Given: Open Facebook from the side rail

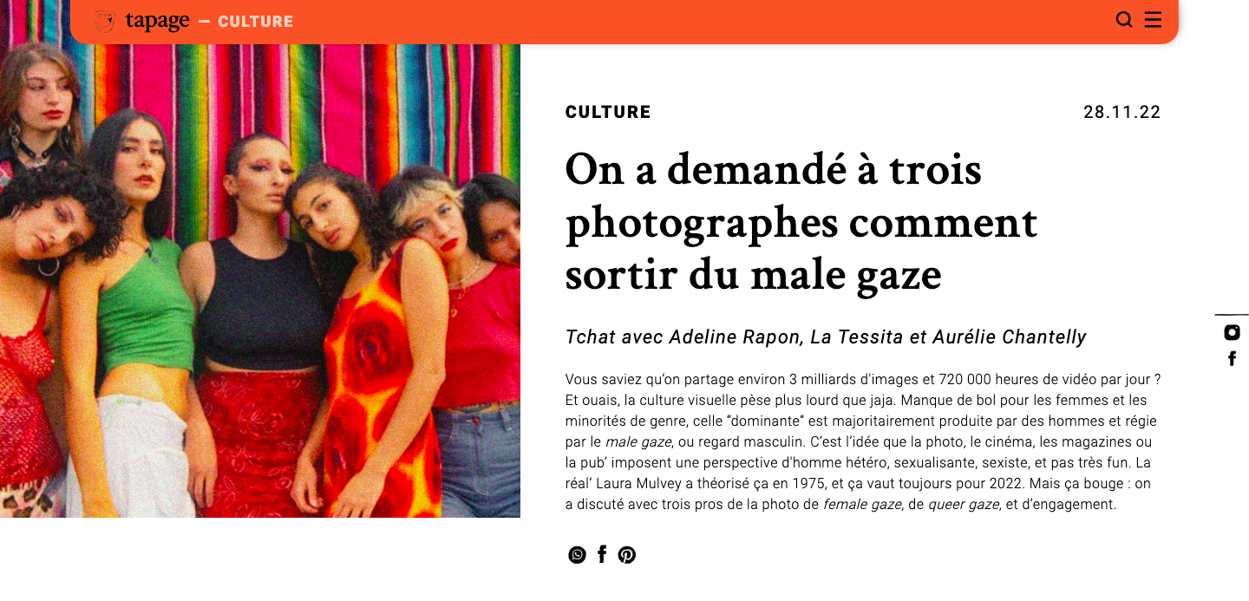Looking at the screenshot, I should tap(1232, 358).
